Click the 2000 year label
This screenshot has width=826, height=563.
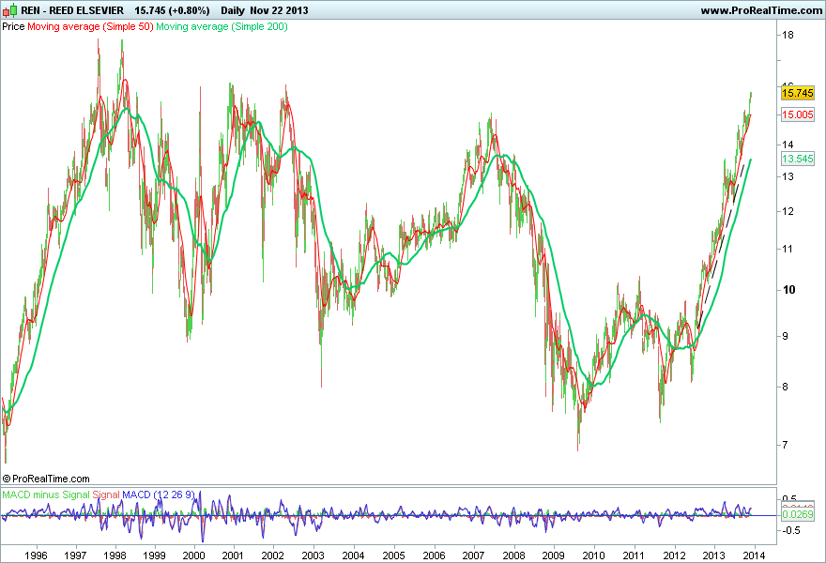194,555
